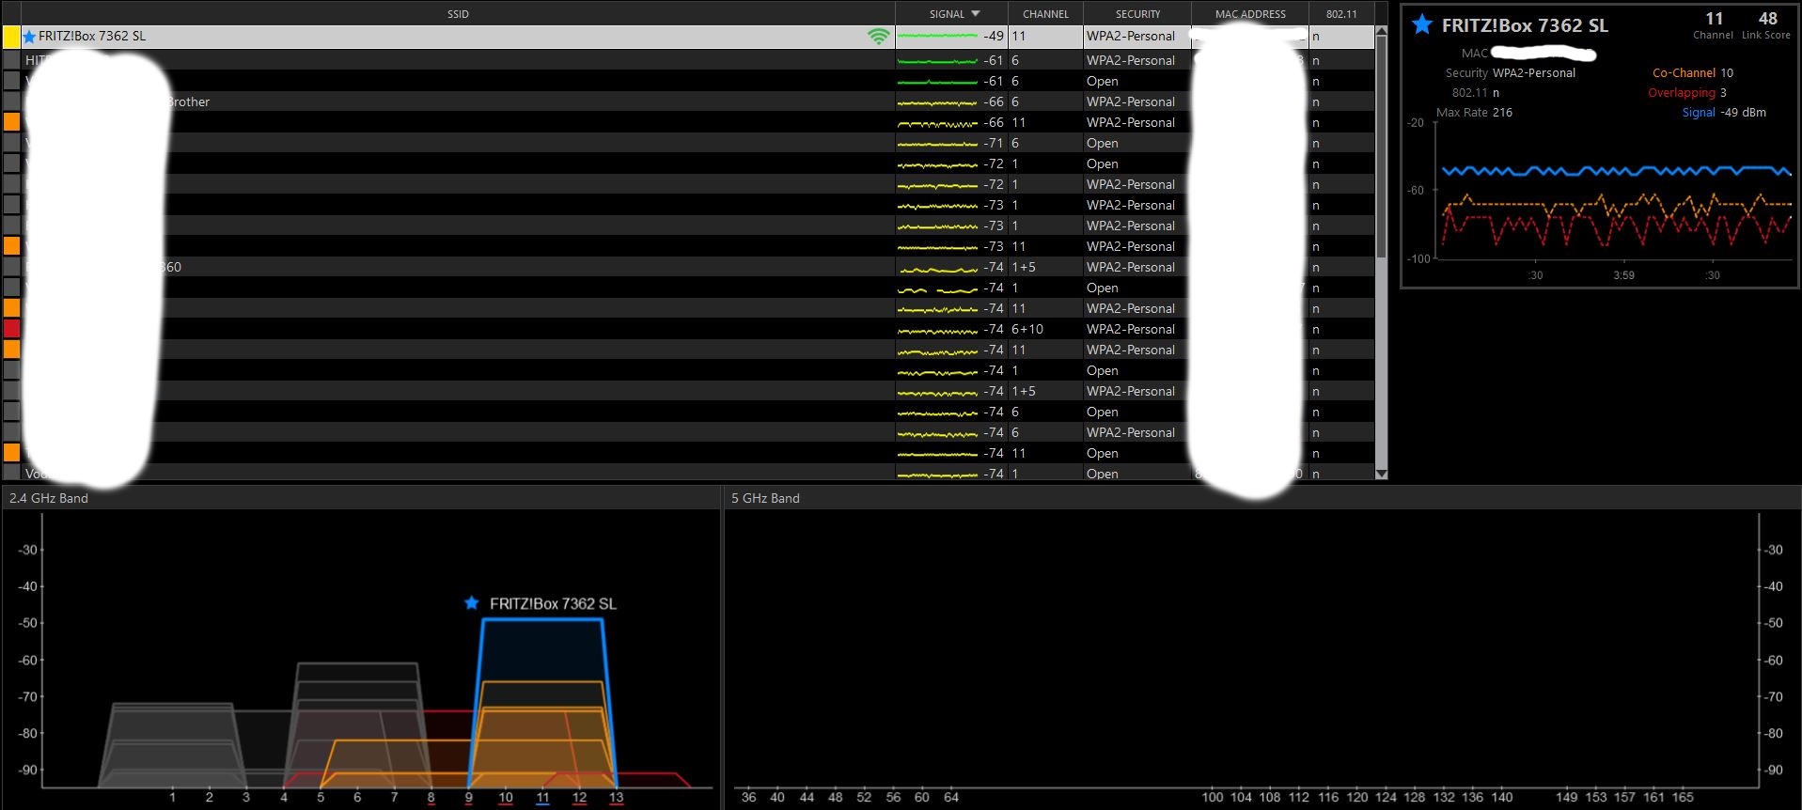Click the FRITZ!Box details panel title

point(1525,25)
